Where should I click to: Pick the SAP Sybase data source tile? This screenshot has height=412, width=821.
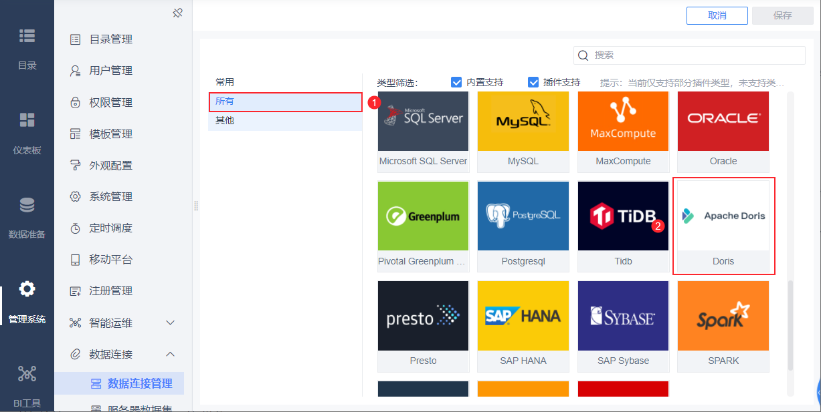click(x=623, y=326)
